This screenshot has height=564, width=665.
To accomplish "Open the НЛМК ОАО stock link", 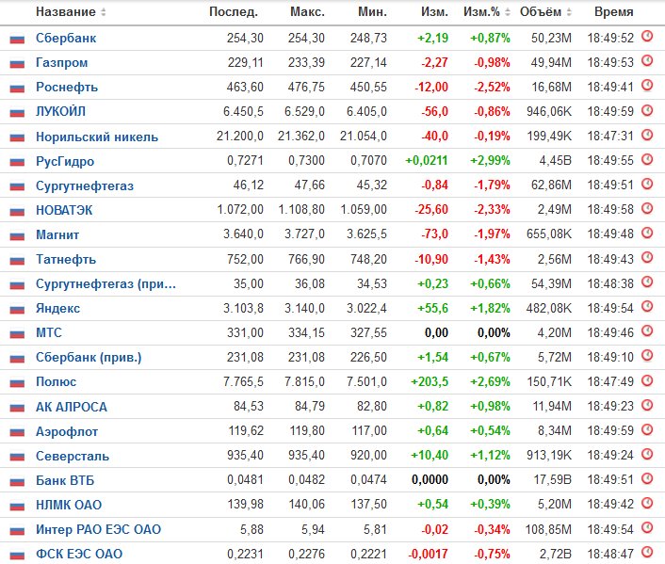I will click(69, 505).
